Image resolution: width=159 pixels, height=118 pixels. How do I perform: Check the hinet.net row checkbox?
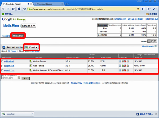(2, 61)
